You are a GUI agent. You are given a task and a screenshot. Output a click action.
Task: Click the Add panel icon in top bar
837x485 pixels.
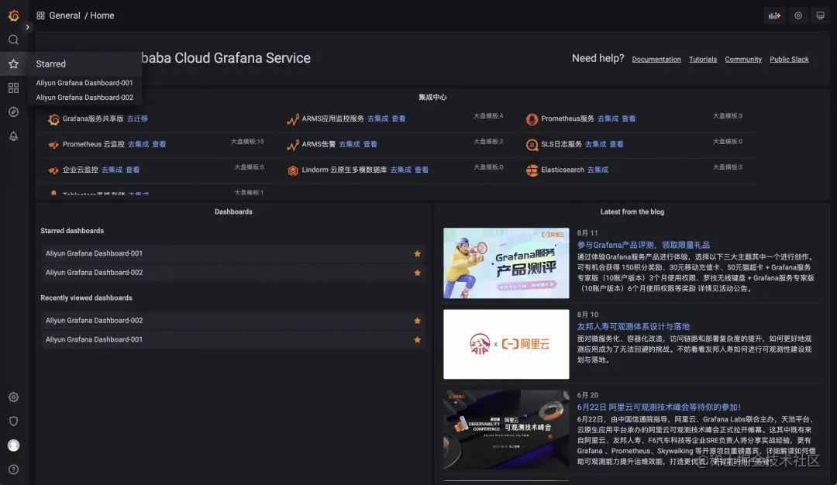(774, 15)
